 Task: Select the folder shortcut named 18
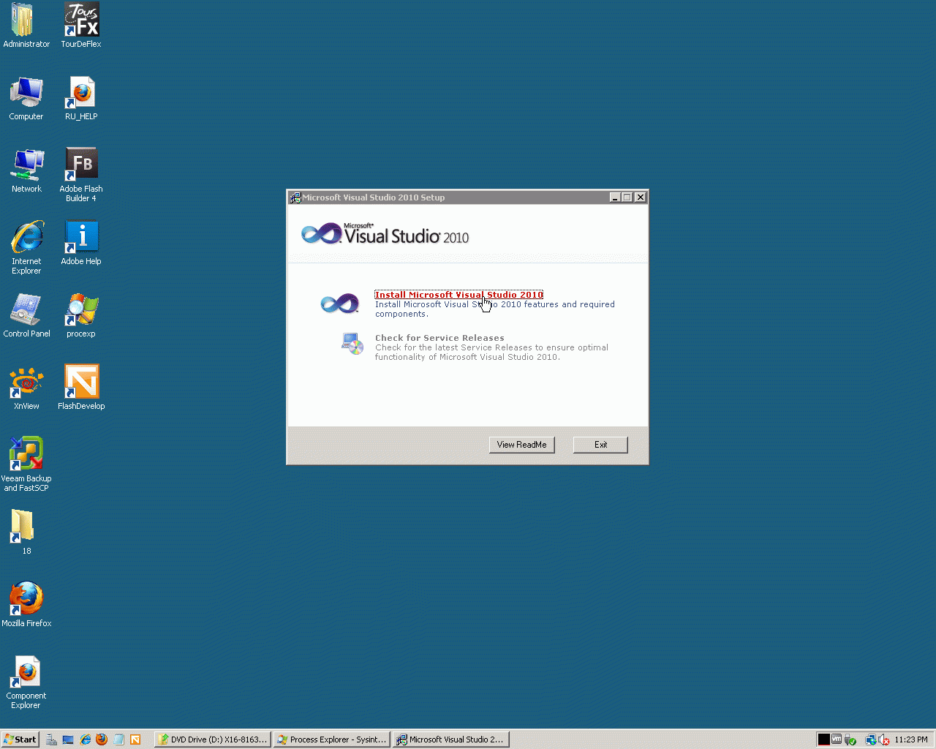[x=23, y=532]
